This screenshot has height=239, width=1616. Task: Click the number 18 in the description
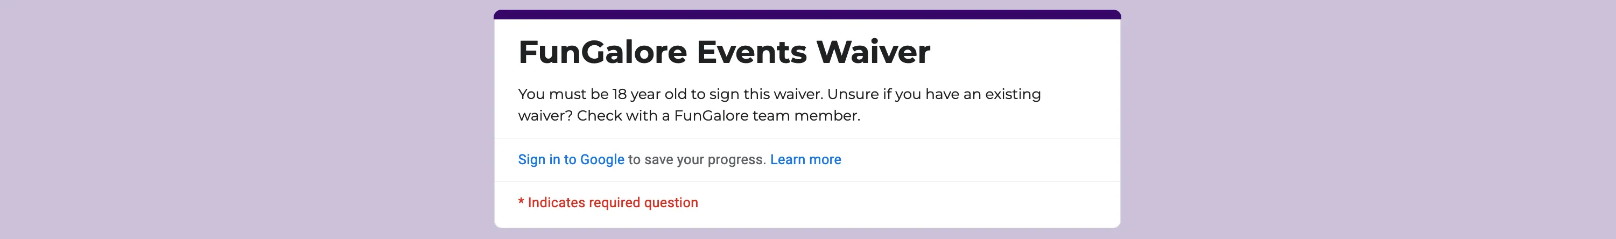(619, 95)
